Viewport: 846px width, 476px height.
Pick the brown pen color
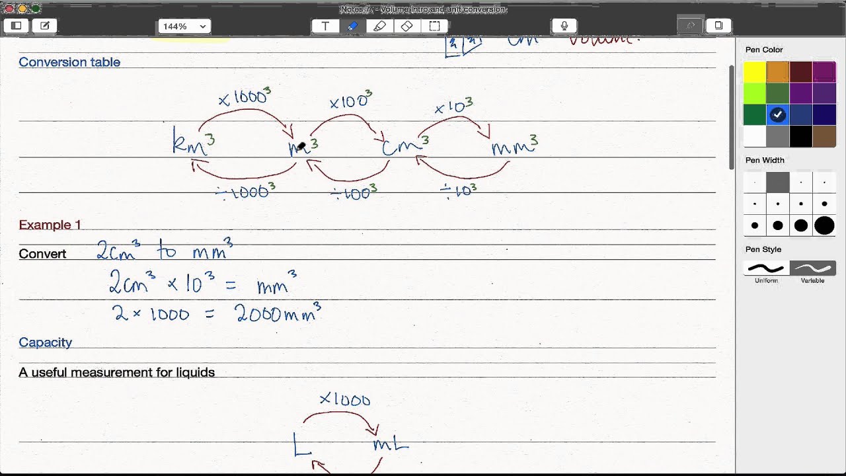[x=824, y=136]
